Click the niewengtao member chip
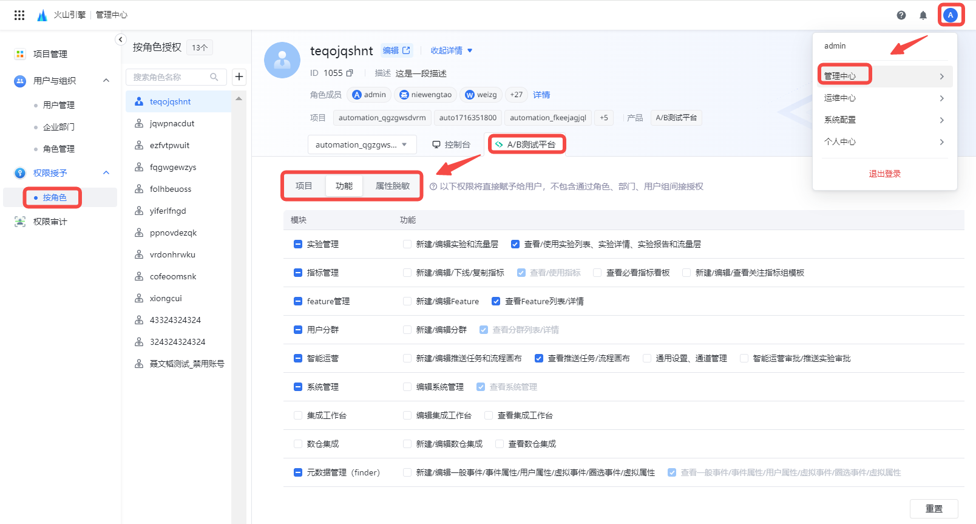This screenshot has width=976, height=524. tap(425, 95)
